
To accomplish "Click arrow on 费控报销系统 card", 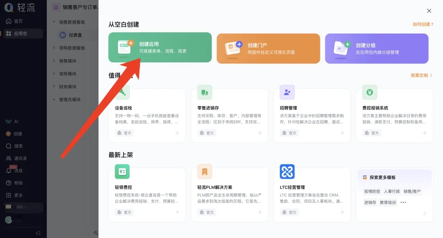I will (x=425, y=133).
